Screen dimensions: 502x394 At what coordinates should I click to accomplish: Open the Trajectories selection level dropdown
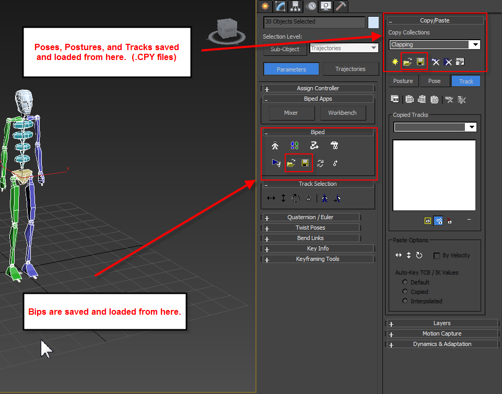[x=344, y=48]
